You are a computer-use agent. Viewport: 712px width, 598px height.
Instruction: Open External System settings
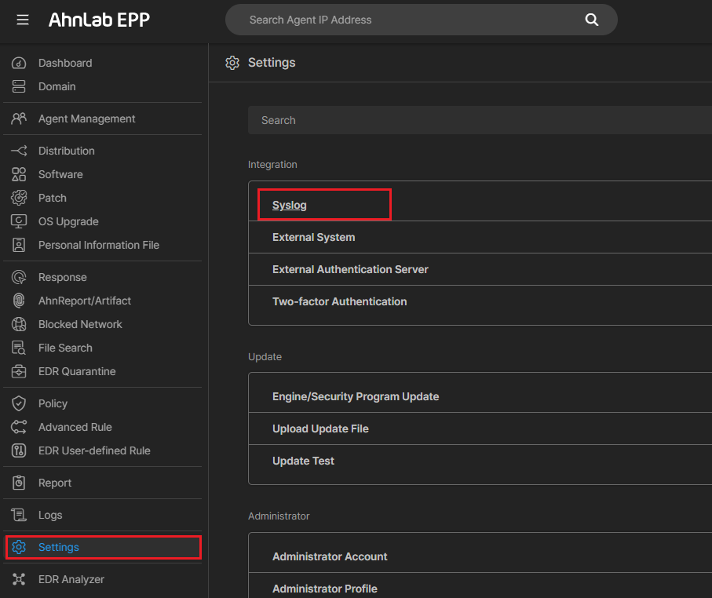point(314,237)
